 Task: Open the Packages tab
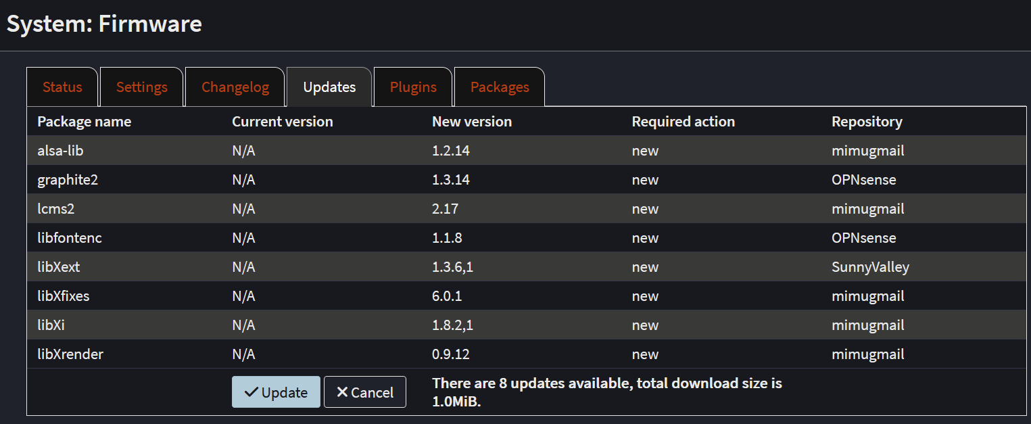[x=500, y=87]
